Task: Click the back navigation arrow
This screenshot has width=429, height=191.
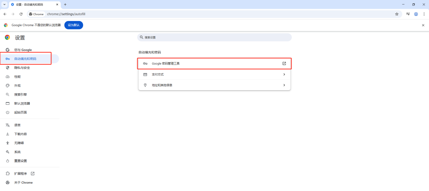Action: 5,14
